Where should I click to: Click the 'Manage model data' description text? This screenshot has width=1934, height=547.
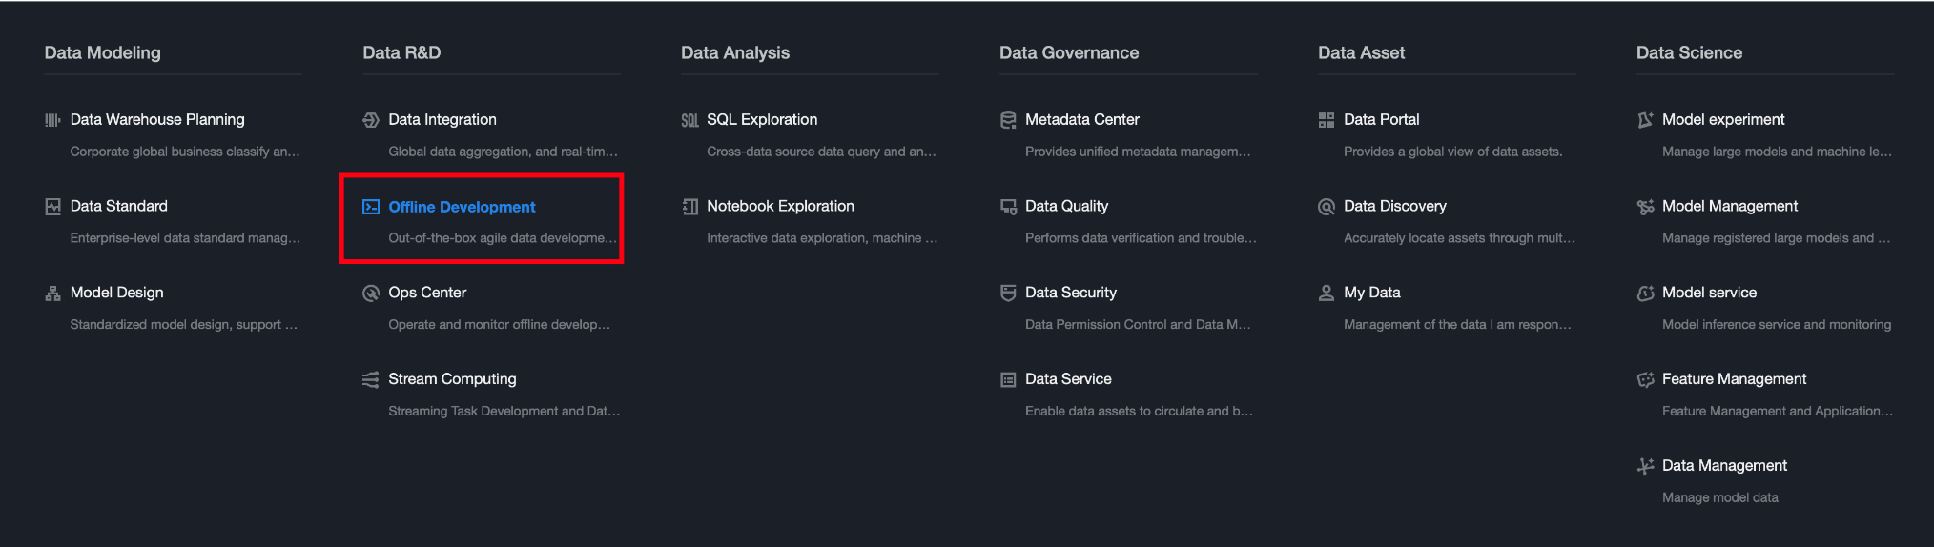[x=1719, y=497]
